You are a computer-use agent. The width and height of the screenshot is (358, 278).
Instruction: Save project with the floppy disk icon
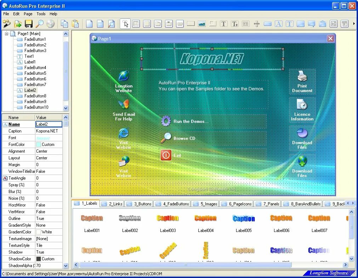tap(29, 24)
